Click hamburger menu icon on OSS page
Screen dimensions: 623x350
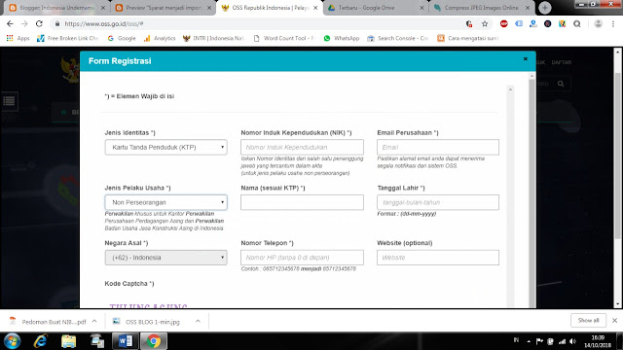click(x=9, y=101)
